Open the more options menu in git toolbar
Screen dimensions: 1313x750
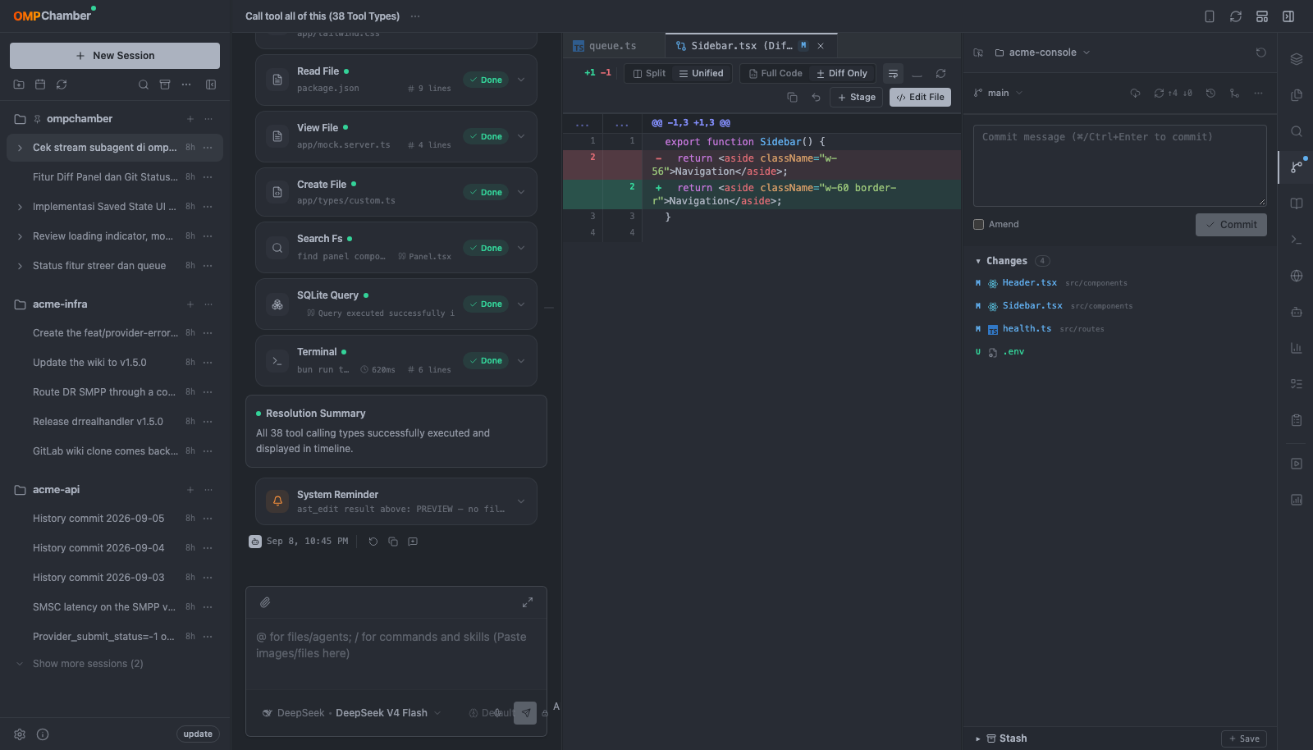[x=1258, y=94]
